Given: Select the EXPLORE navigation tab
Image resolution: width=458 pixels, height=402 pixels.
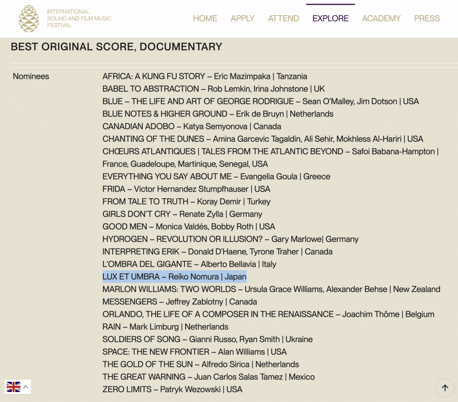Looking at the screenshot, I should click(x=331, y=18).
